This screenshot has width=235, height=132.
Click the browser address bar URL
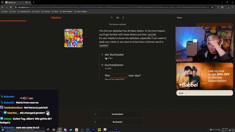[x=113, y=7]
